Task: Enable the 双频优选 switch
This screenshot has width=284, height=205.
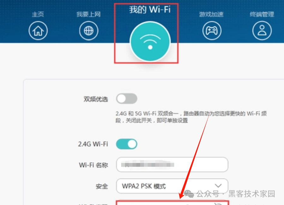Action: [127, 99]
